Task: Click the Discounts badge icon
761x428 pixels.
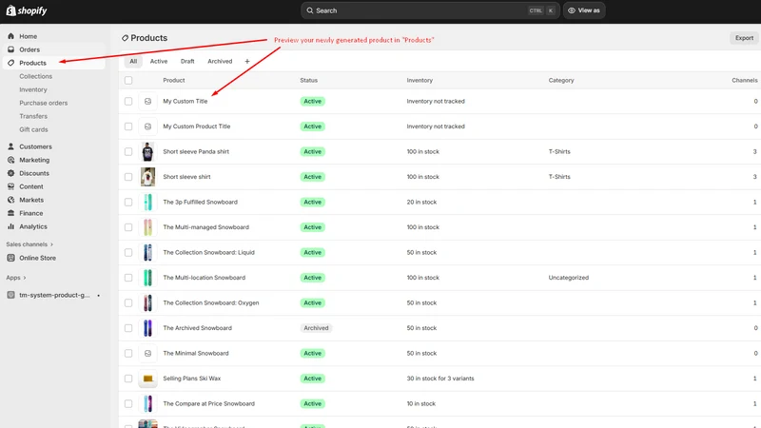Action: (x=10, y=173)
